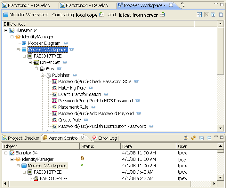Show hidden editor tabs overflow list
This screenshot has width=226, height=188.
[x=182, y=4]
